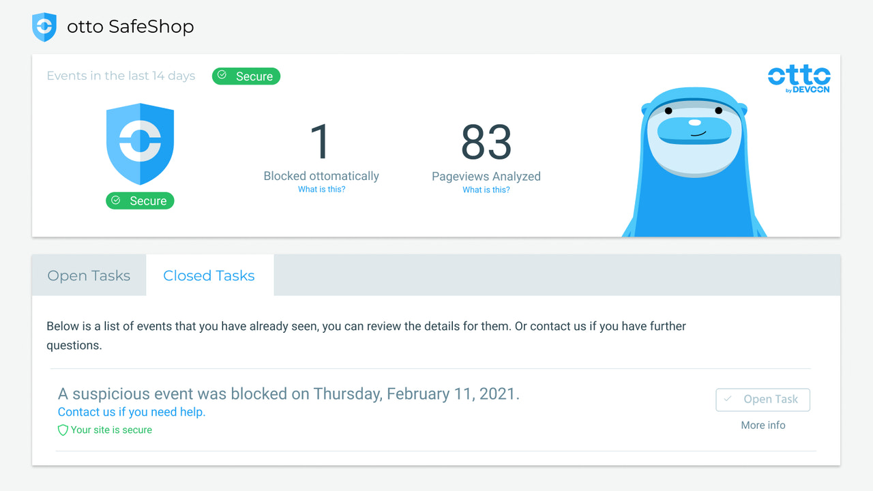Click What is this under Blocked ottomatically
The image size is (873, 491).
[x=321, y=189]
